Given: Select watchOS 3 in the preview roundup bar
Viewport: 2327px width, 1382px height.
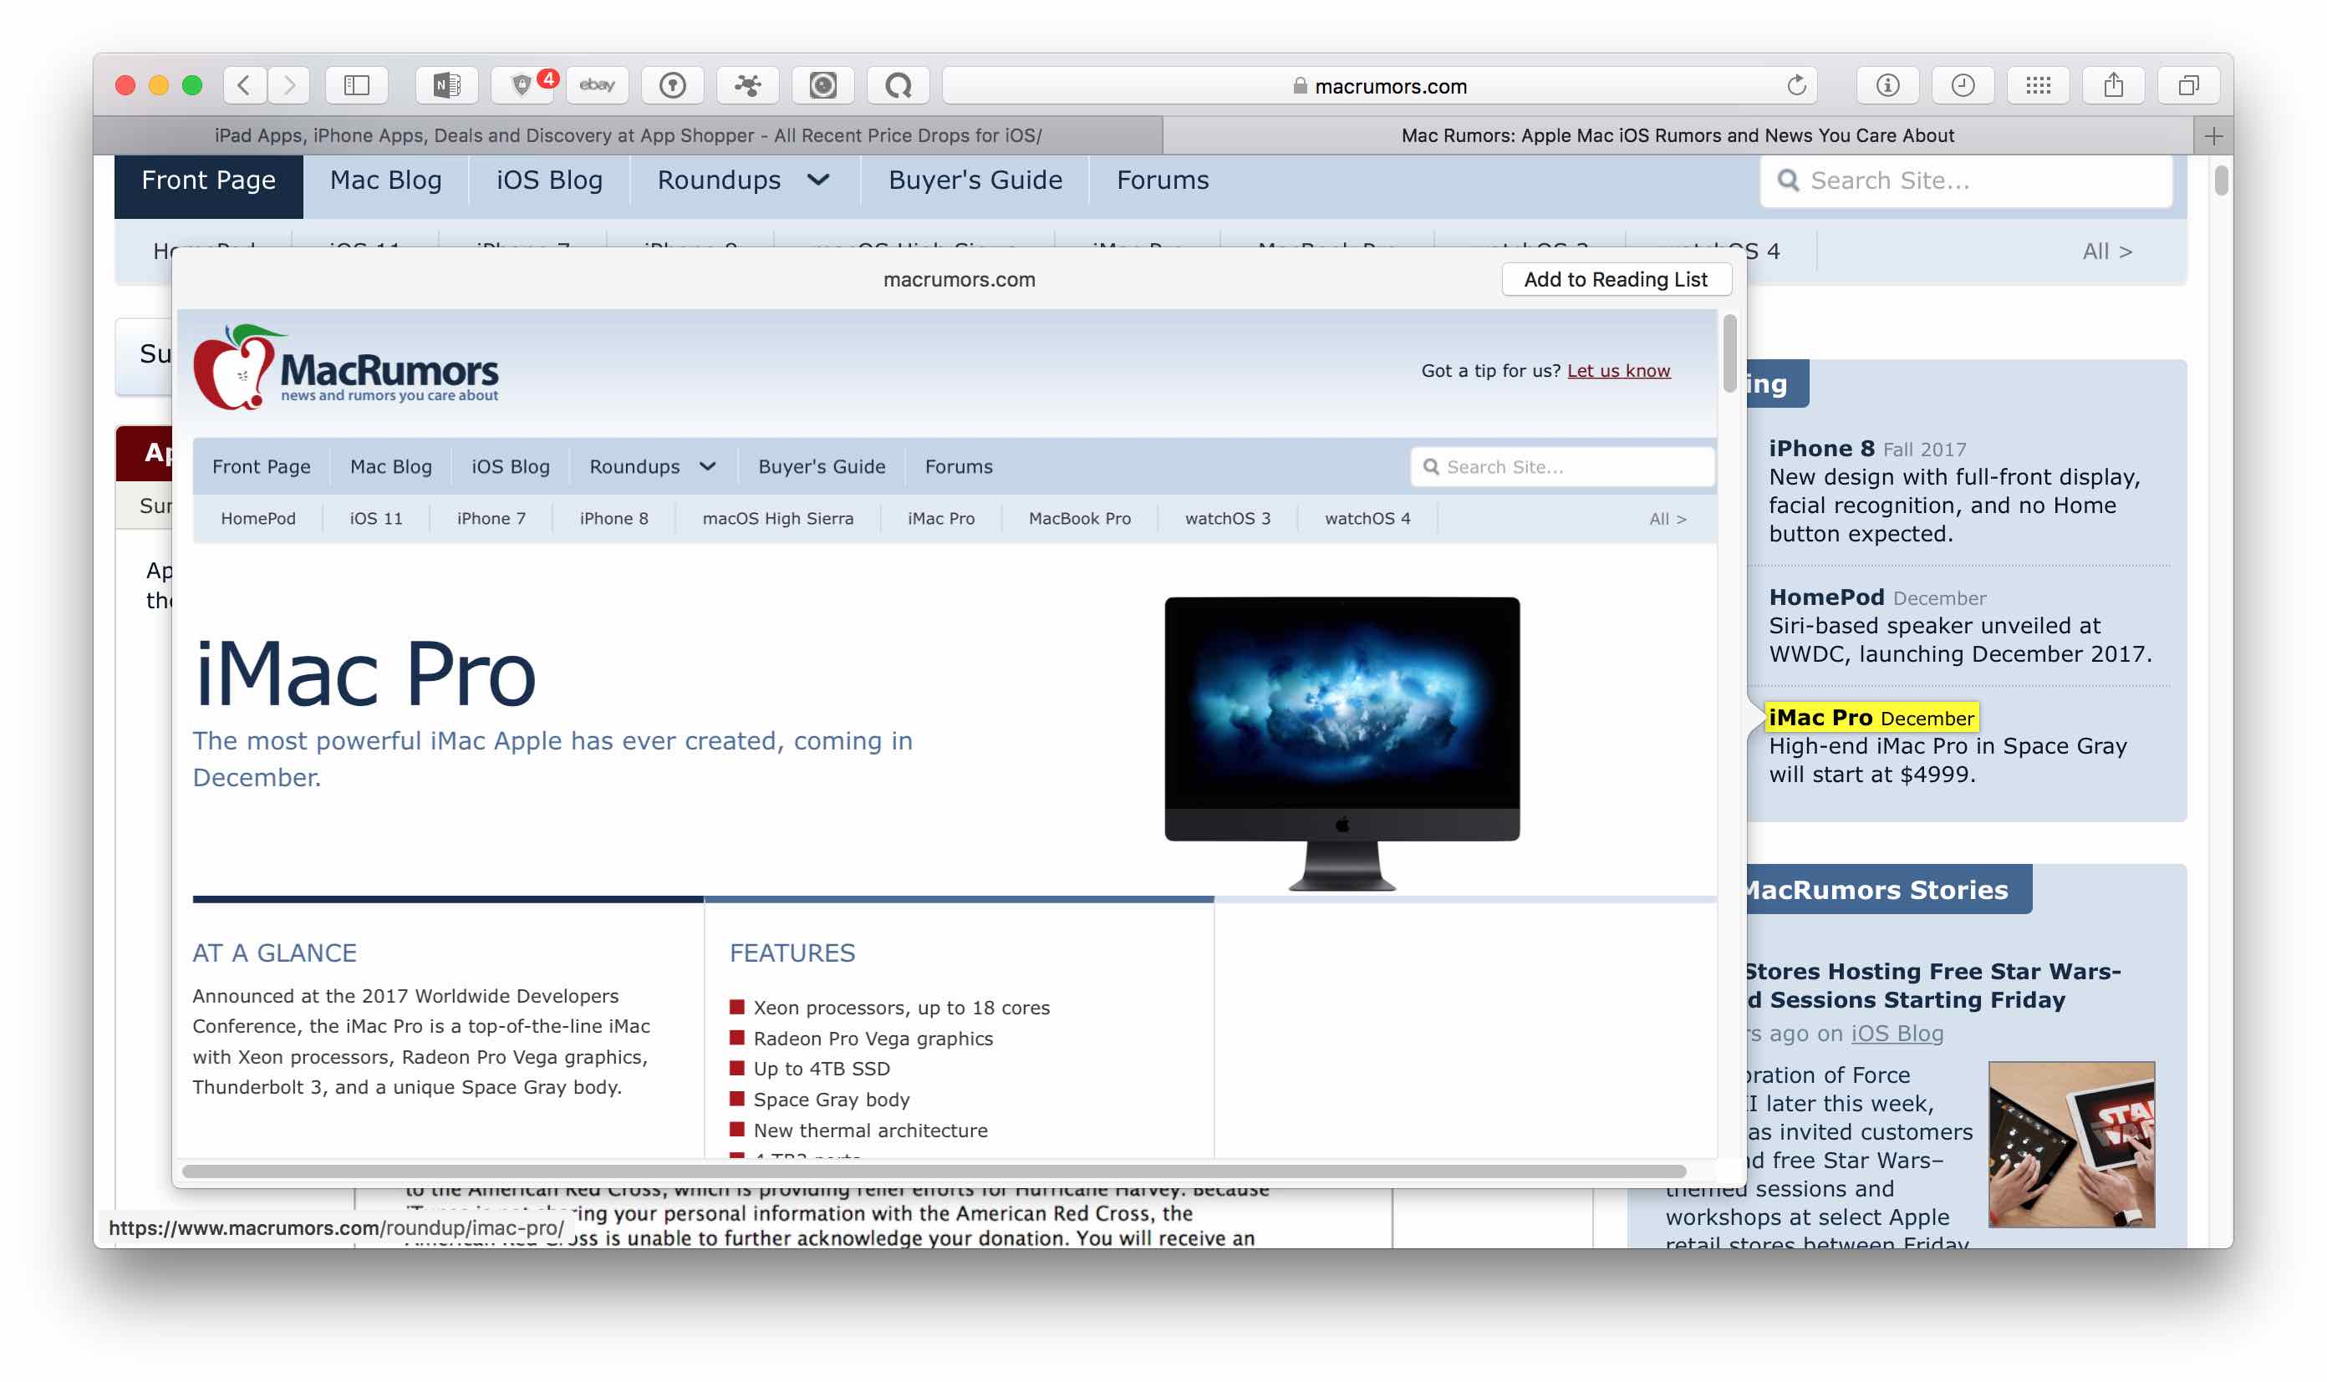Looking at the screenshot, I should (1228, 519).
